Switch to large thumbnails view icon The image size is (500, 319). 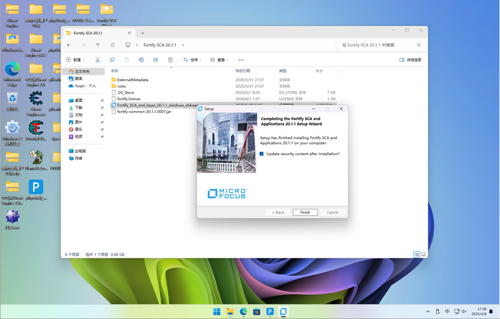424,255
